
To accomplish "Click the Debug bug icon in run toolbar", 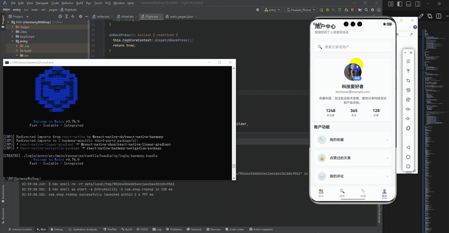I will (x=328, y=10).
